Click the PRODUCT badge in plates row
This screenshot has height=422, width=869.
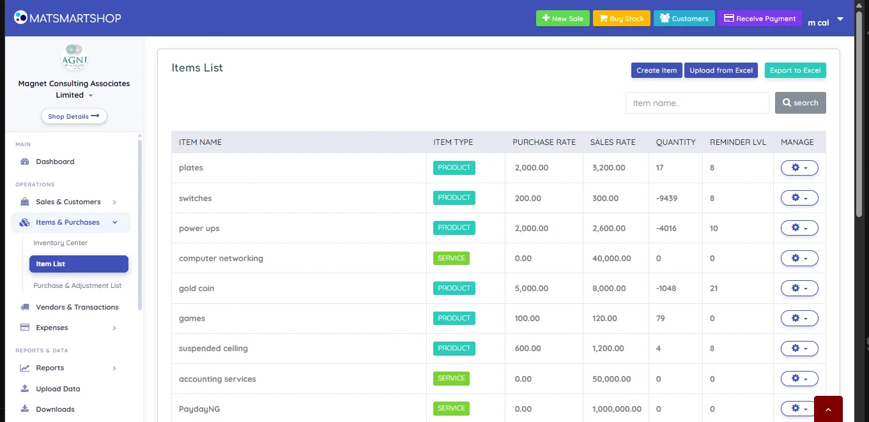point(454,168)
